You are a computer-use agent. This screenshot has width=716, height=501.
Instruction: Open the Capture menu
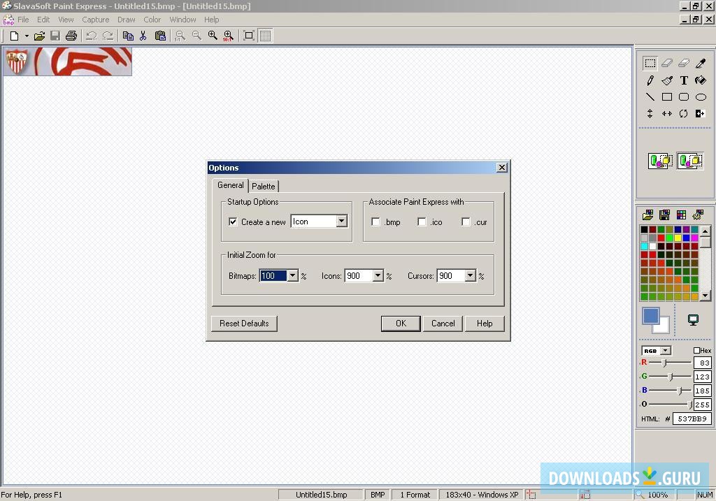point(95,20)
